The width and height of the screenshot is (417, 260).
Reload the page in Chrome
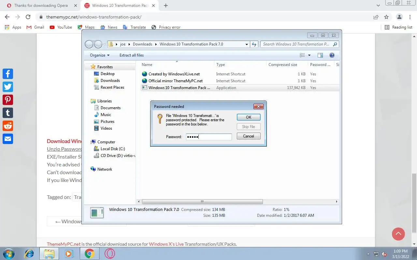coord(28,17)
